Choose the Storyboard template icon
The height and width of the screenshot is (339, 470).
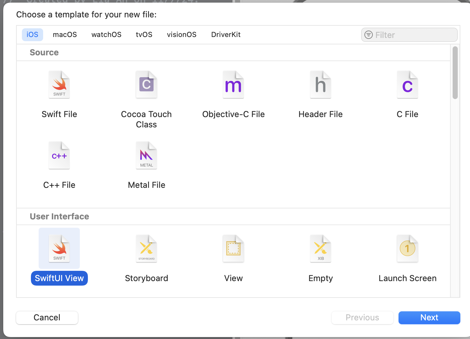coord(146,249)
